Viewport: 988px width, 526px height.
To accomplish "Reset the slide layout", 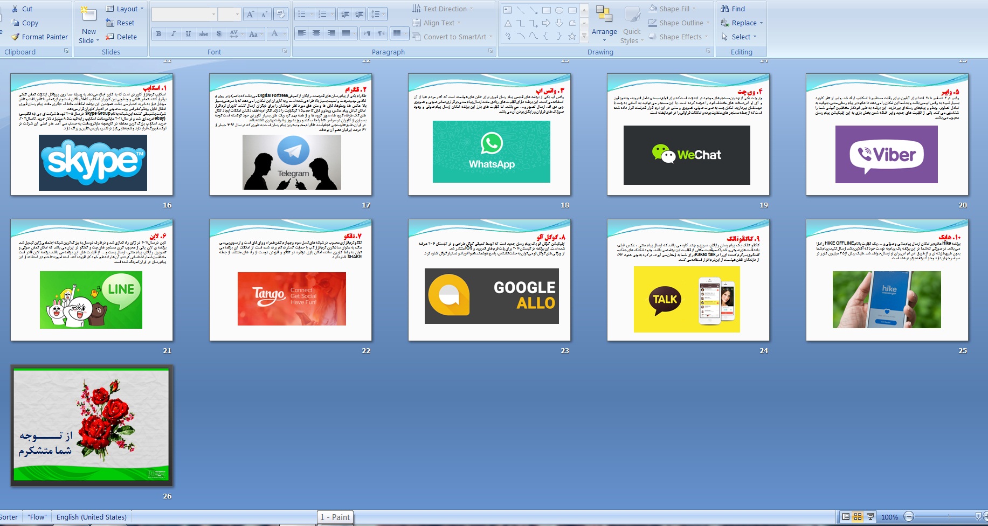I will tap(120, 23).
